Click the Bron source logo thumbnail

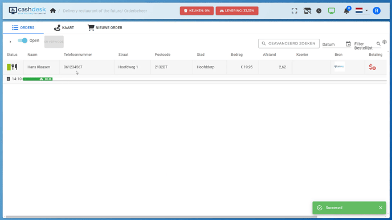340,67
